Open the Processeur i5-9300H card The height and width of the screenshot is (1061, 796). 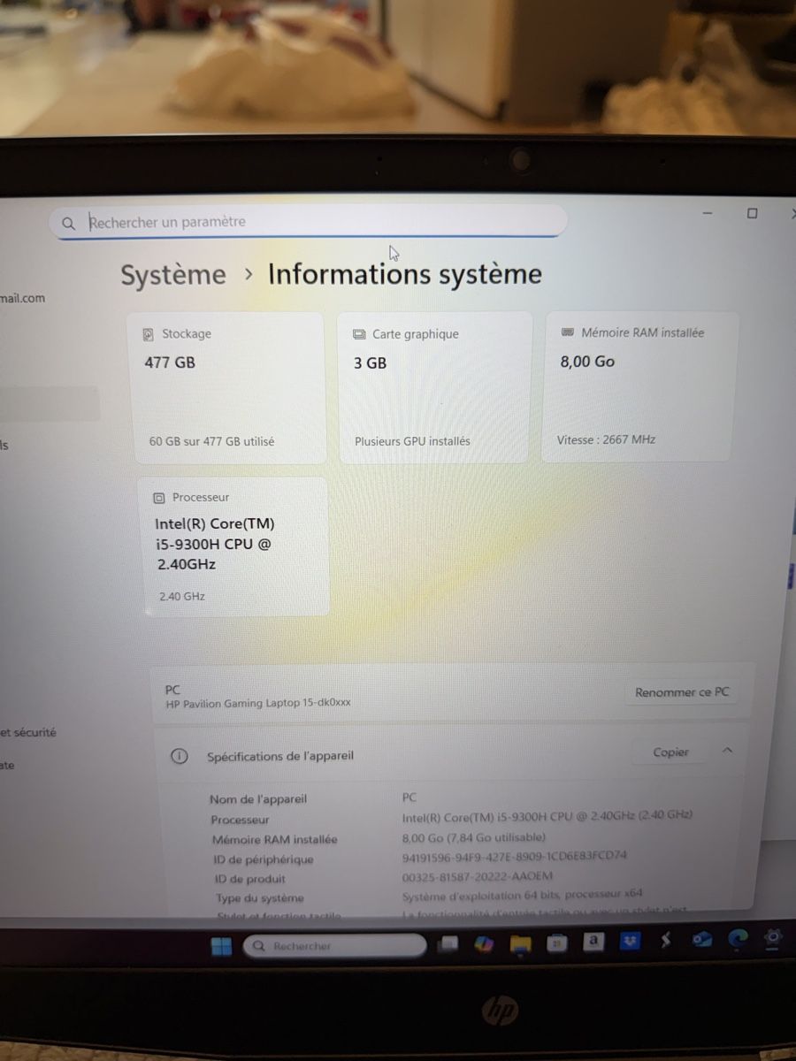(x=233, y=546)
